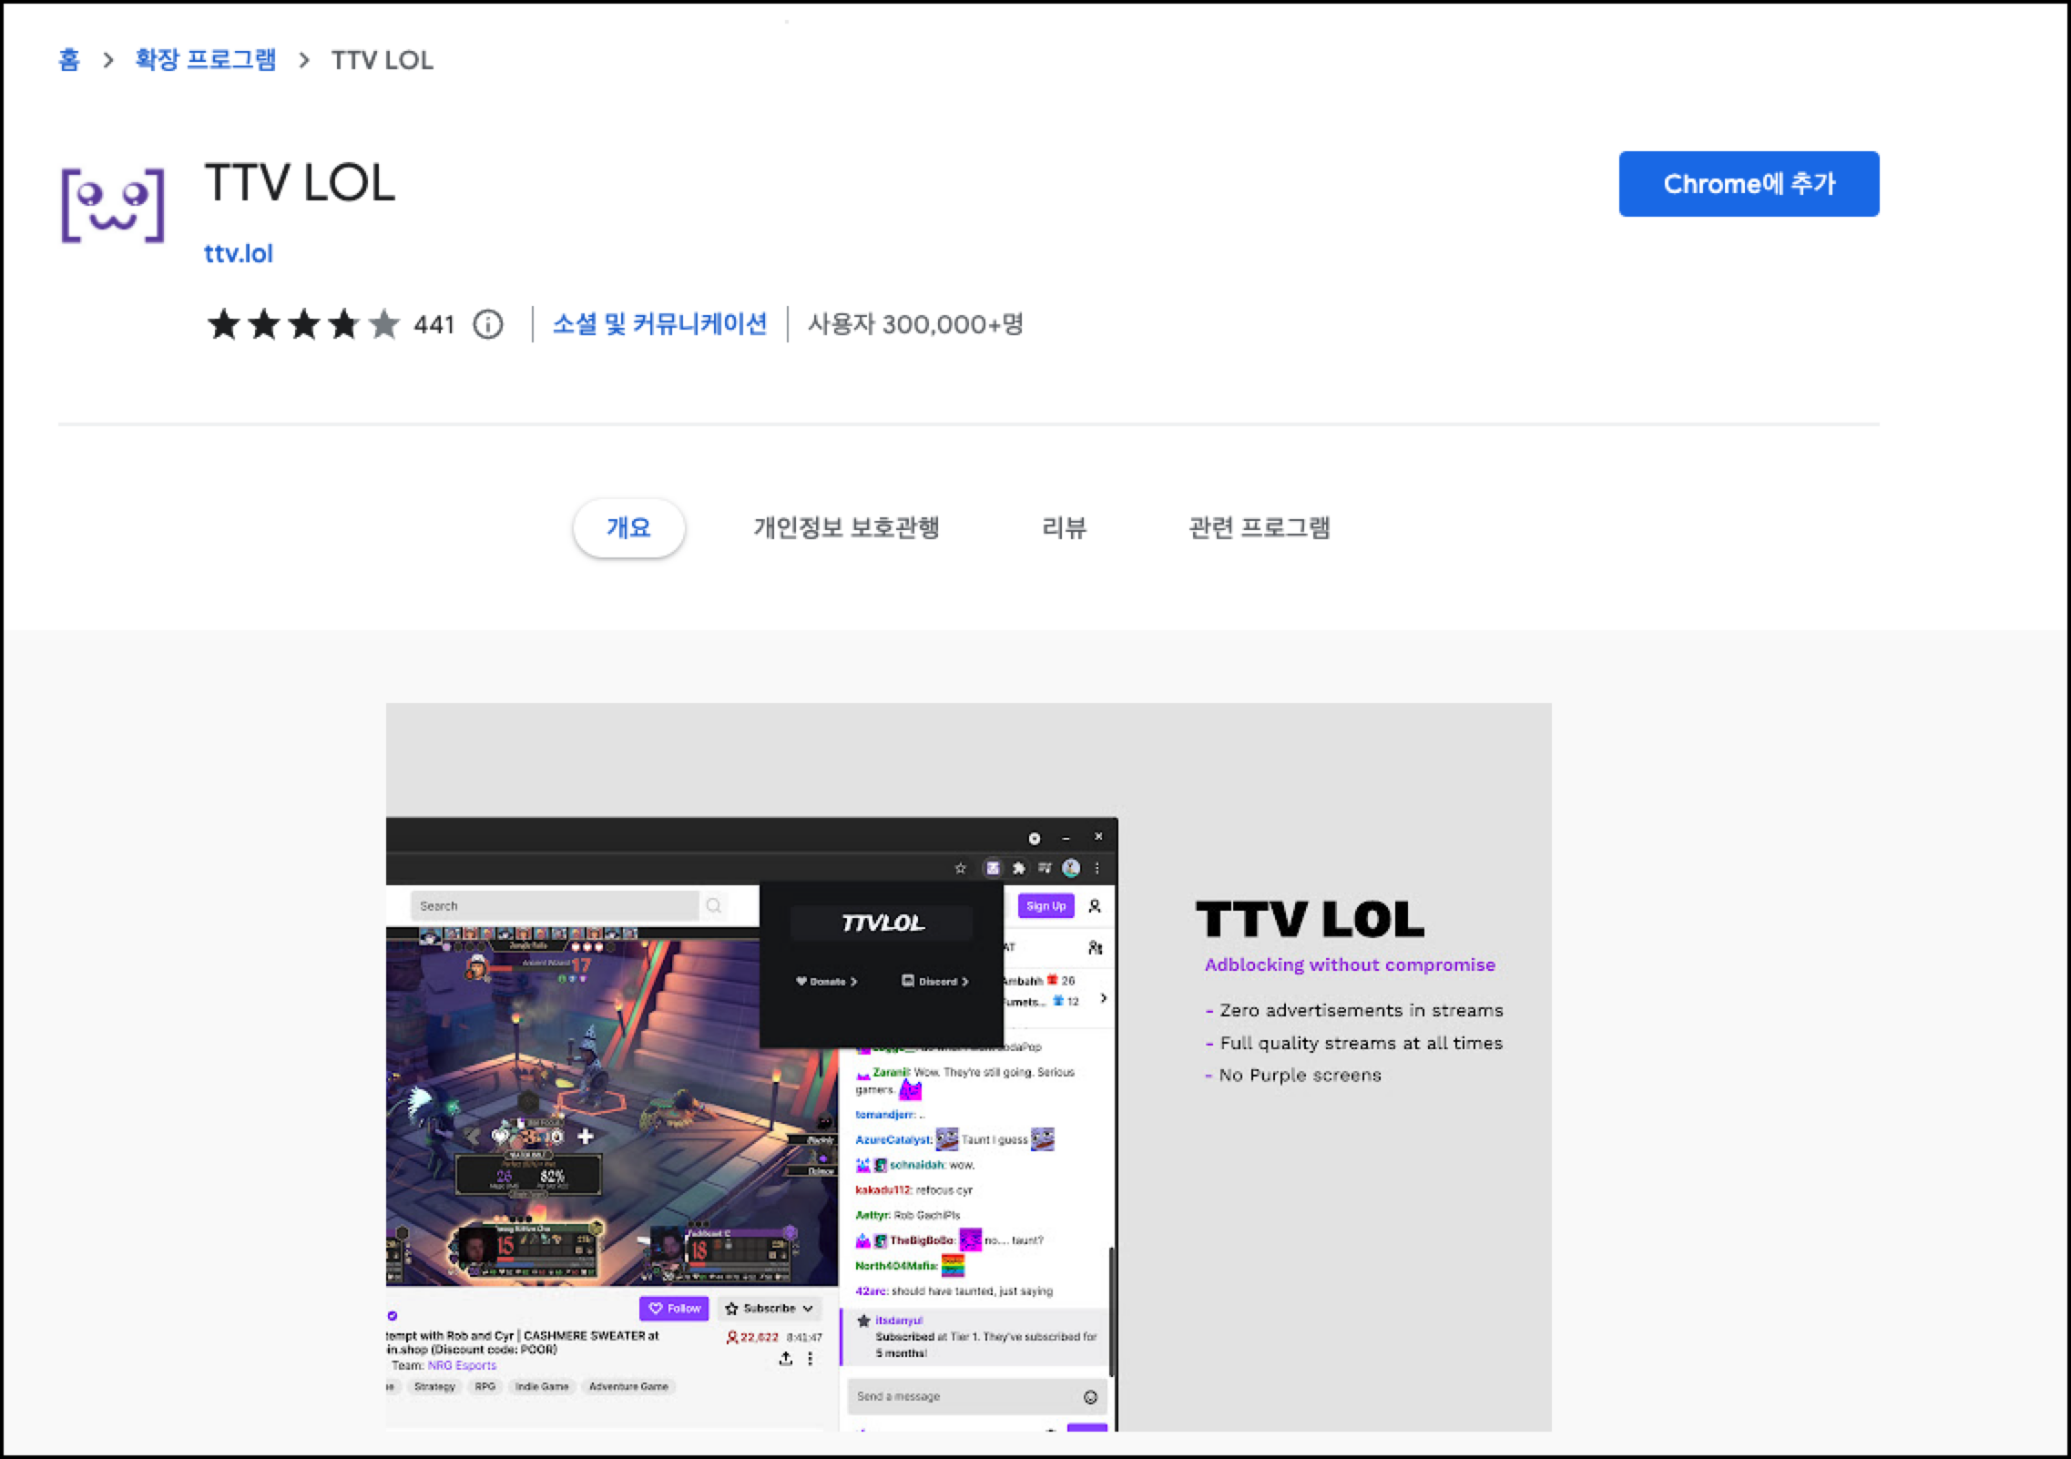Click the share icon below the stream player
This screenshot has width=2071, height=1459.
point(786,1359)
